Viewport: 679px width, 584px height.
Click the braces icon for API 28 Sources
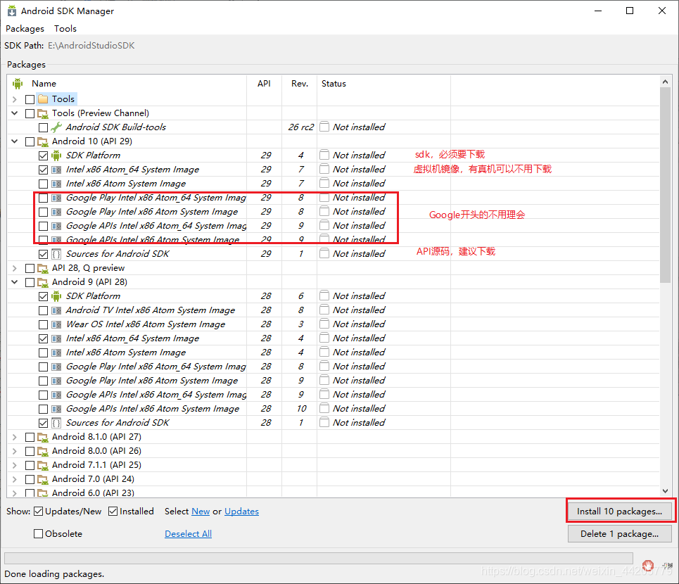(56, 423)
